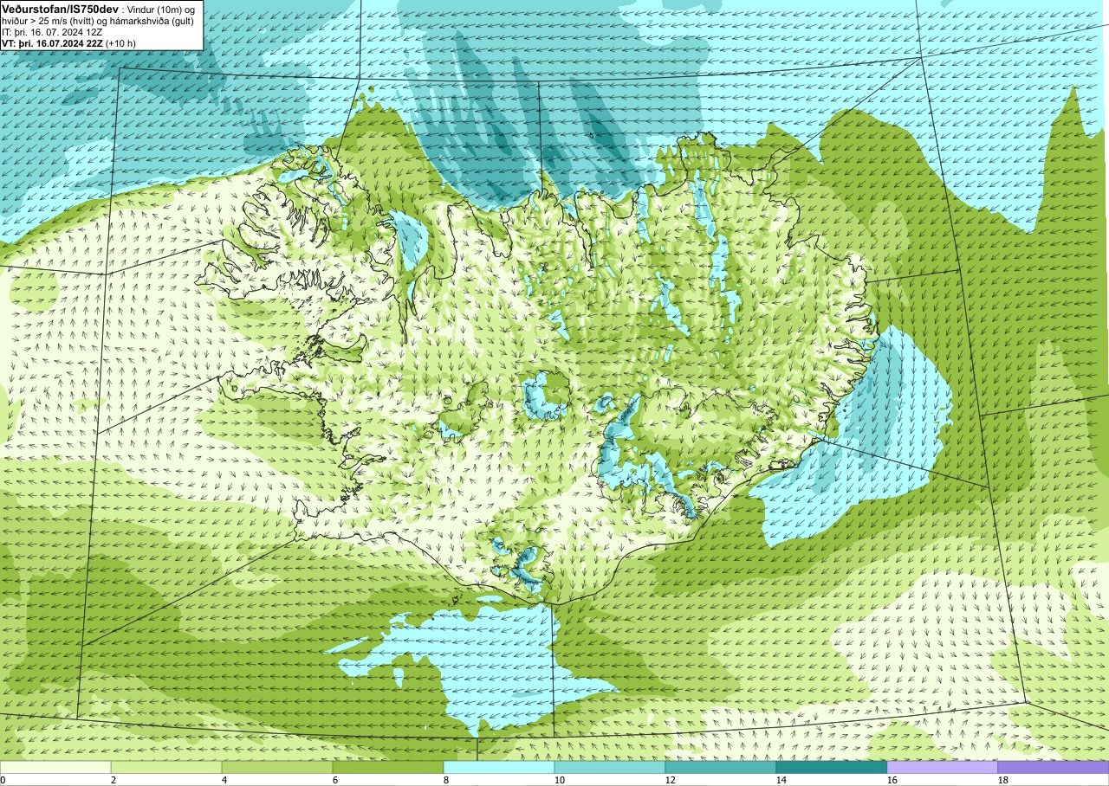Click the legend scale label '12'

click(671, 780)
